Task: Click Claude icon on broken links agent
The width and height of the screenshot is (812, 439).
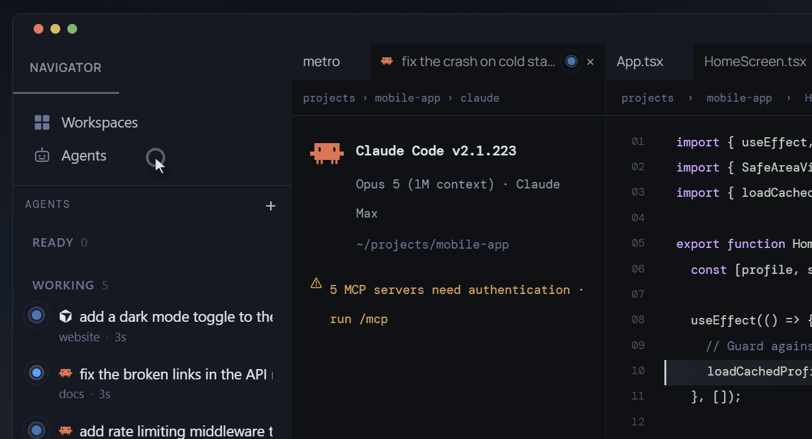Action: (x=65, y=373)
